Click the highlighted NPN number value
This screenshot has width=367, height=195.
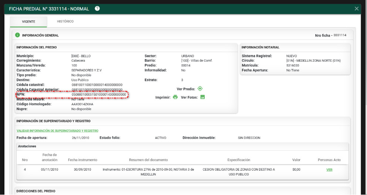(x=99, y=95)
